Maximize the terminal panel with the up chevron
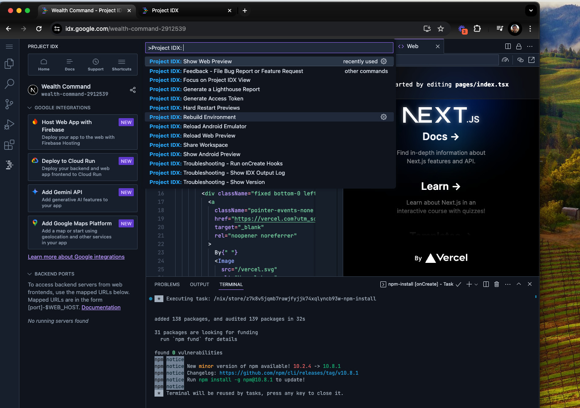Viewport: 580px width, 408px height. point(519,284)
